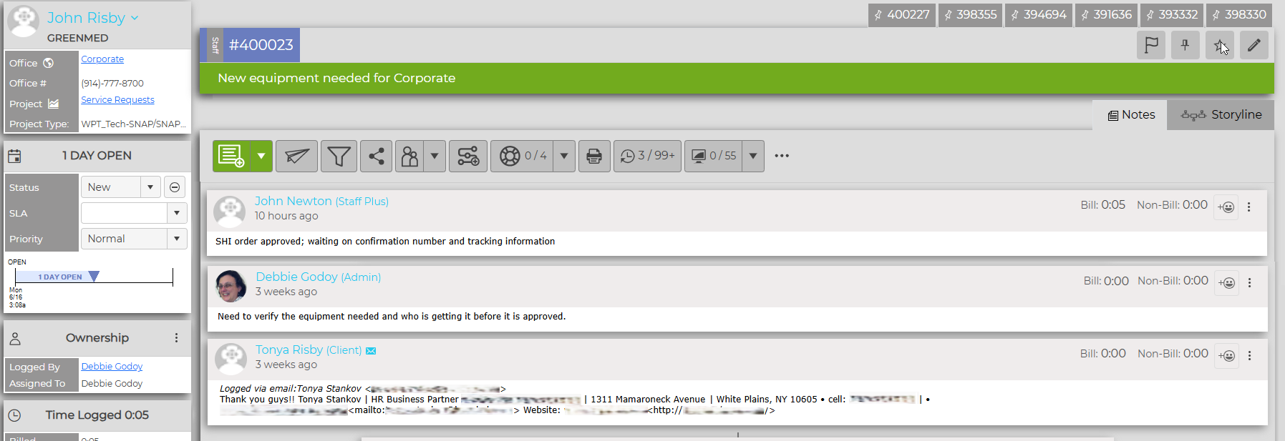Image resolution: width=1285 pixels, height=441 pixels.
Task: Edit the ticket using the pencil icon
Action: pyautogui.click(x=1254, y=45)
